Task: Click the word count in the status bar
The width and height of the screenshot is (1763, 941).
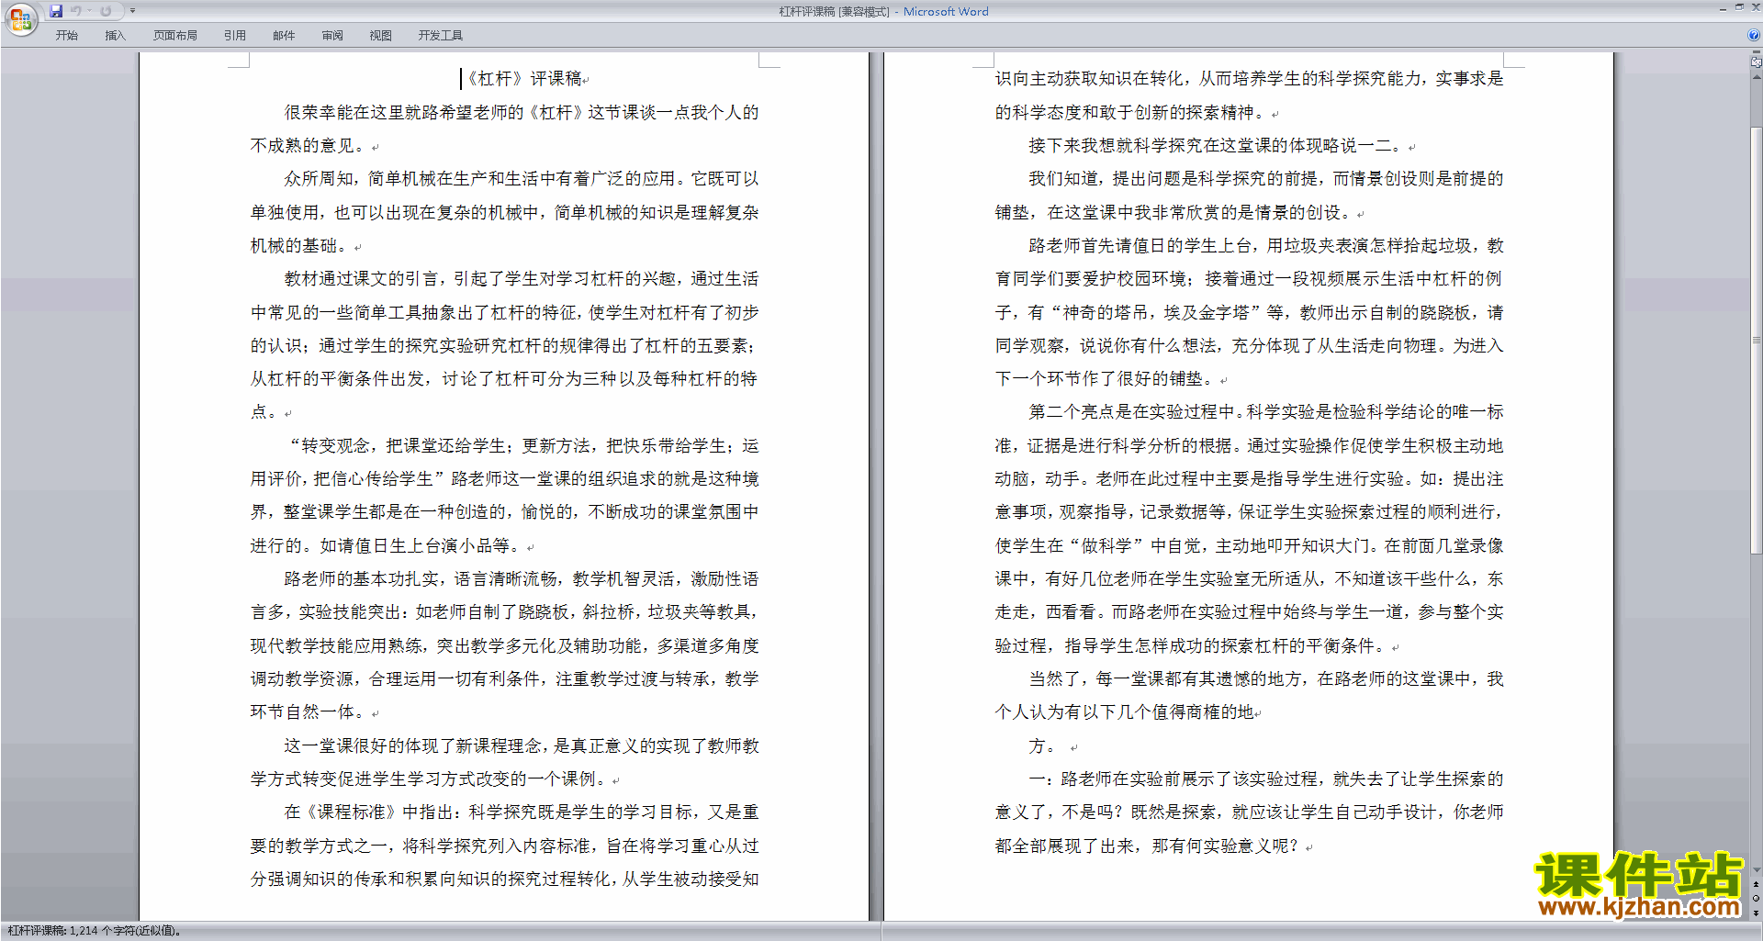Action: 94,931
